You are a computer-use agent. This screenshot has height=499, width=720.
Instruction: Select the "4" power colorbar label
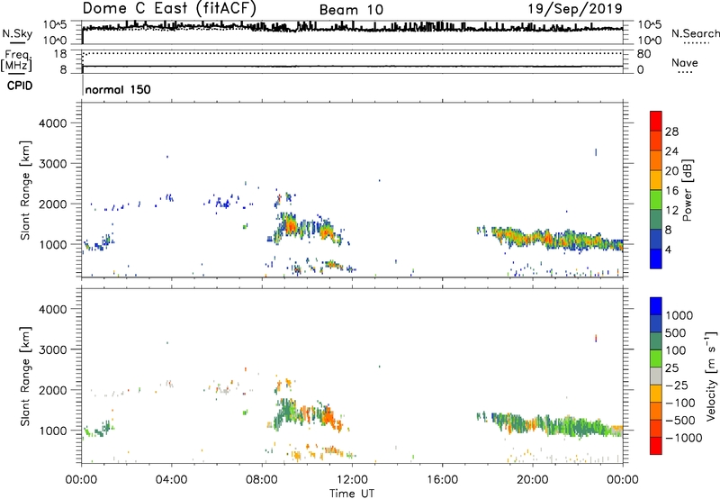[668, 249]
